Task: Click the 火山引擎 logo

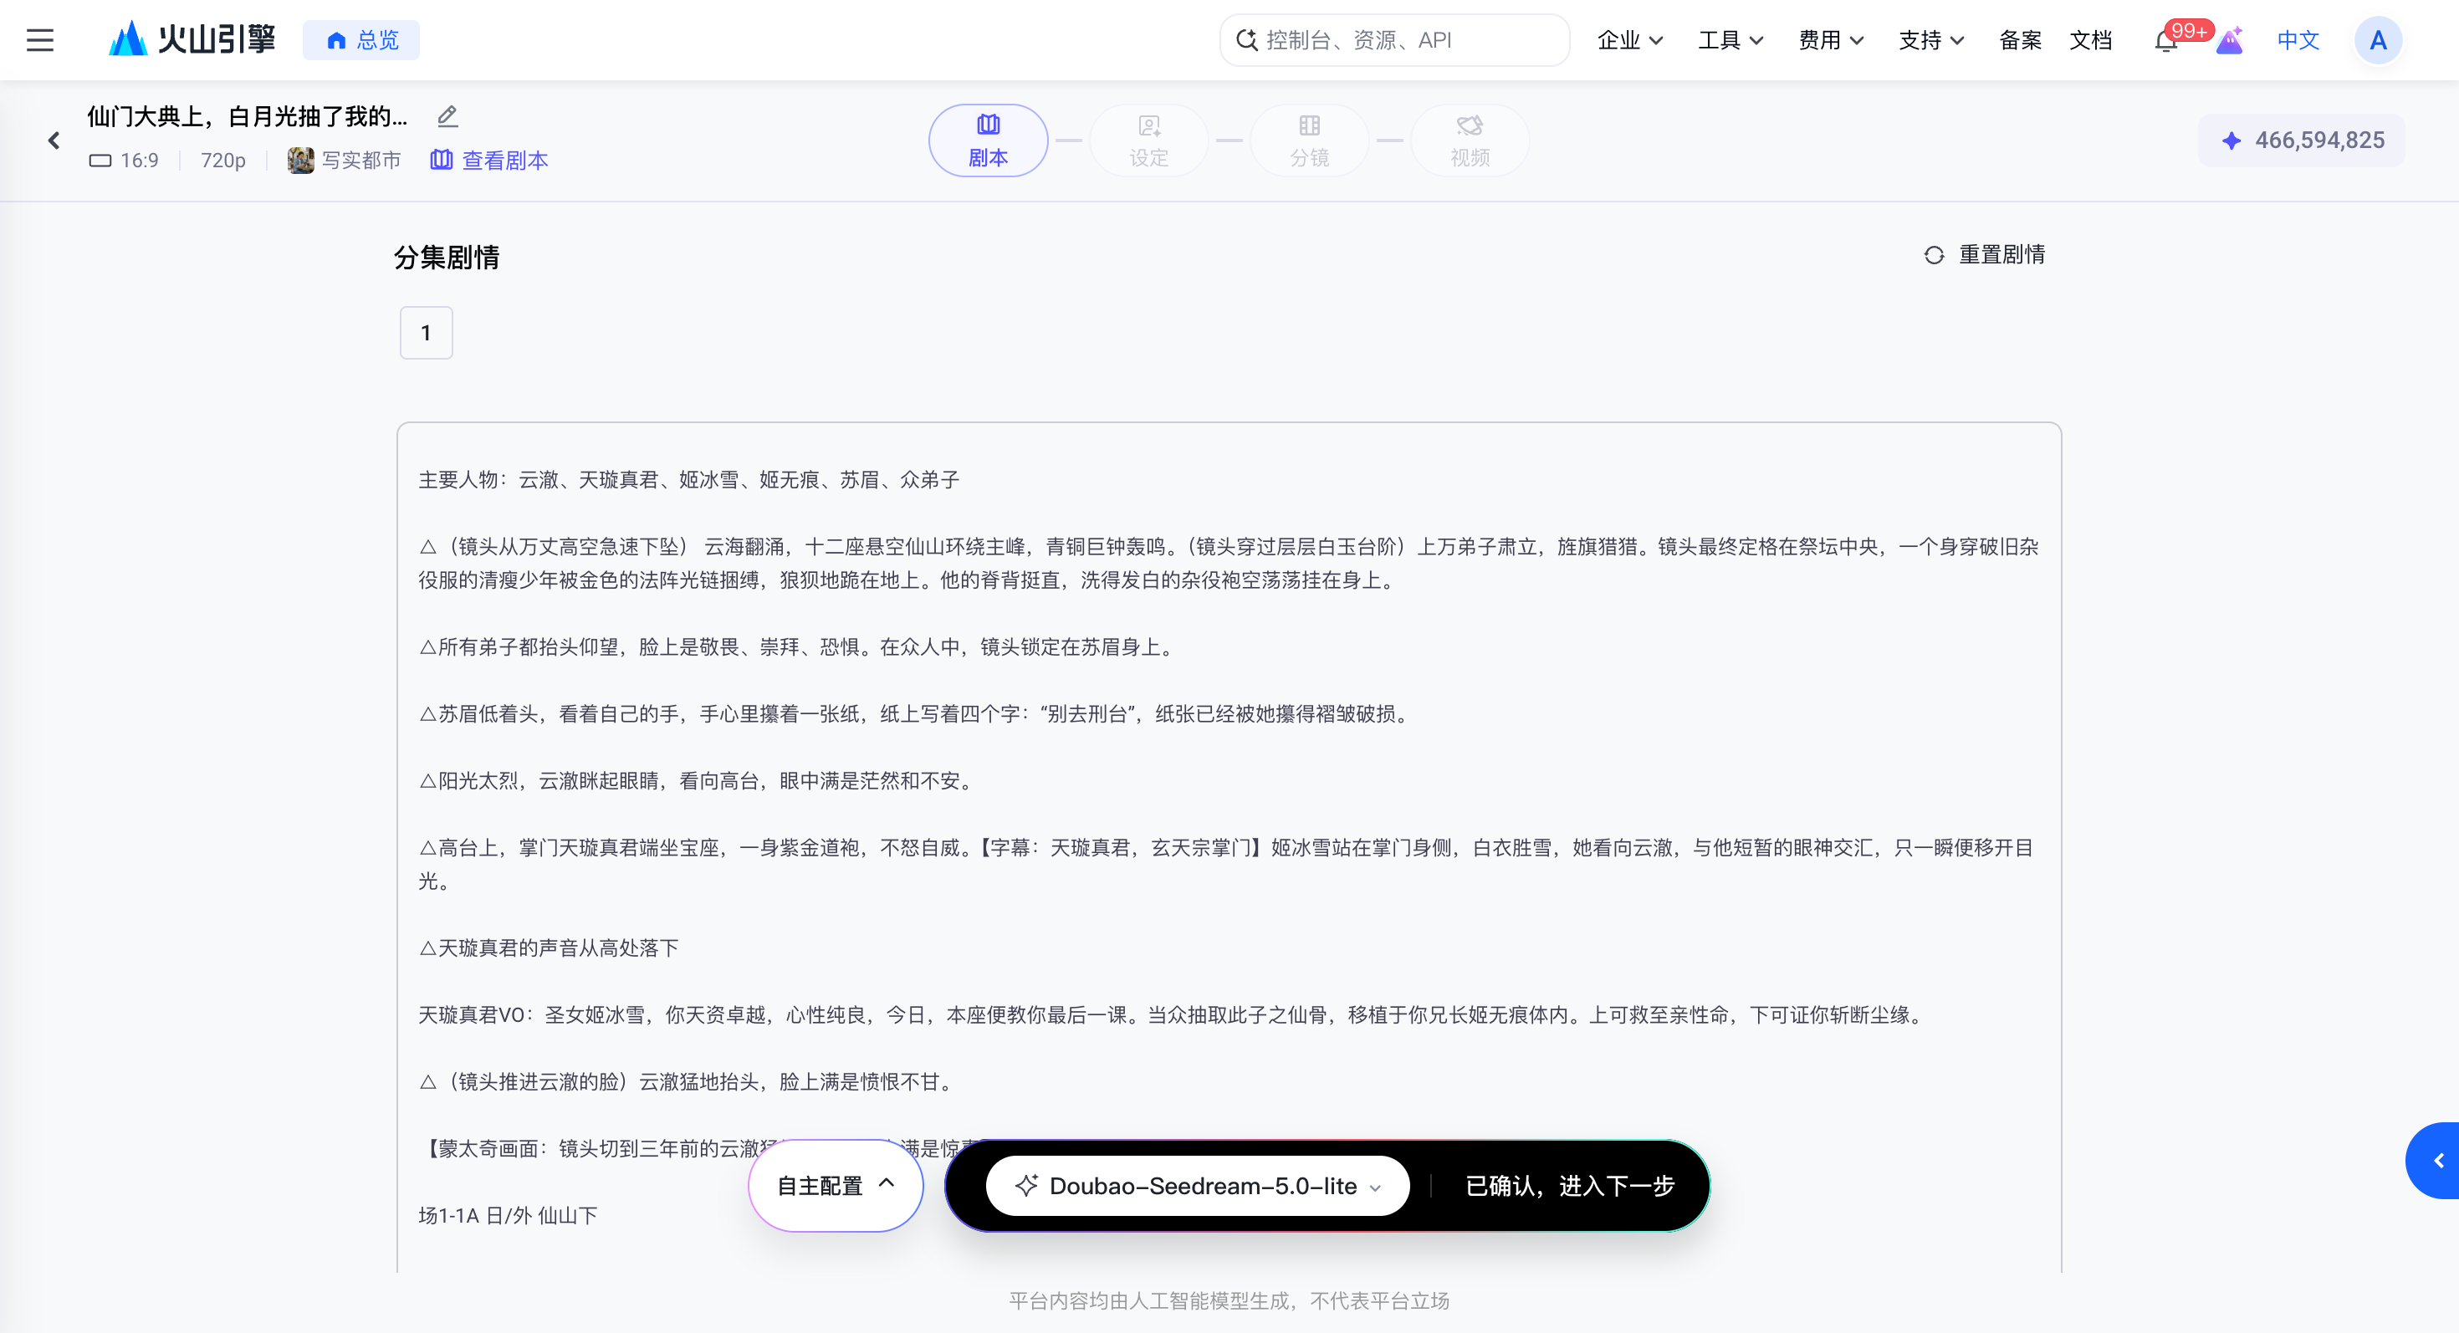Action: (192, 40)
